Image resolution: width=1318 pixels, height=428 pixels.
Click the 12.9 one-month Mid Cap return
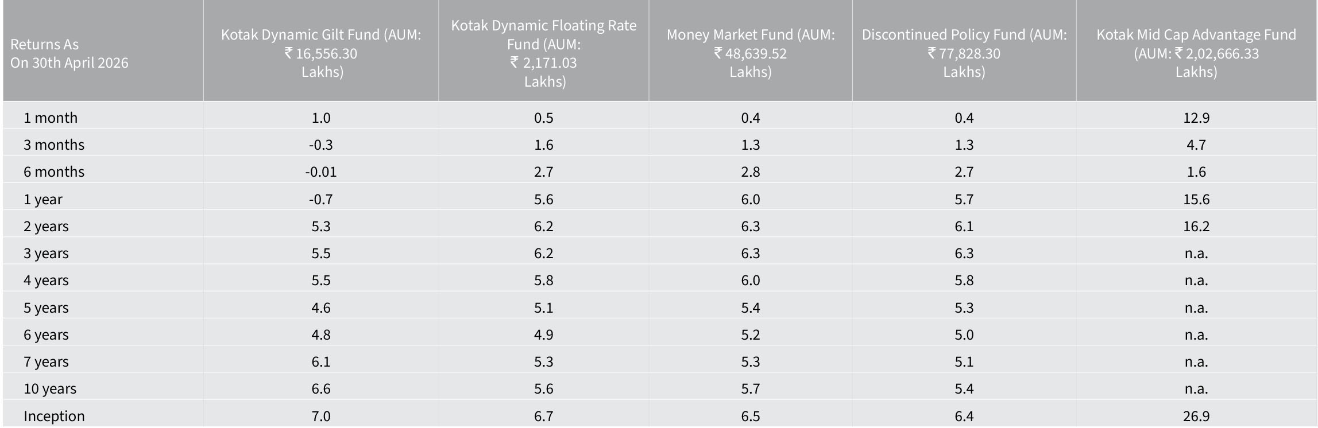pyautogui.click(x=1196, y=118)
